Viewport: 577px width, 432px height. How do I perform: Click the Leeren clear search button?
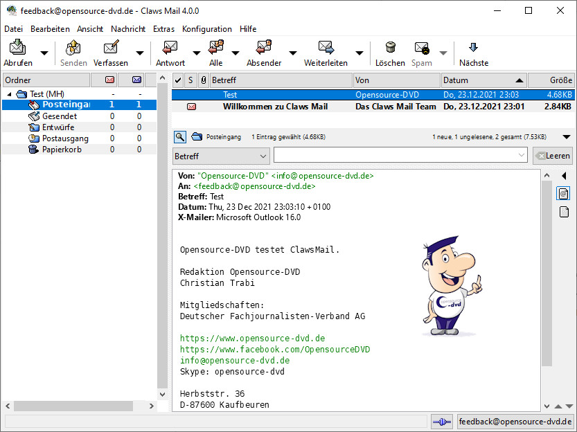552,156
